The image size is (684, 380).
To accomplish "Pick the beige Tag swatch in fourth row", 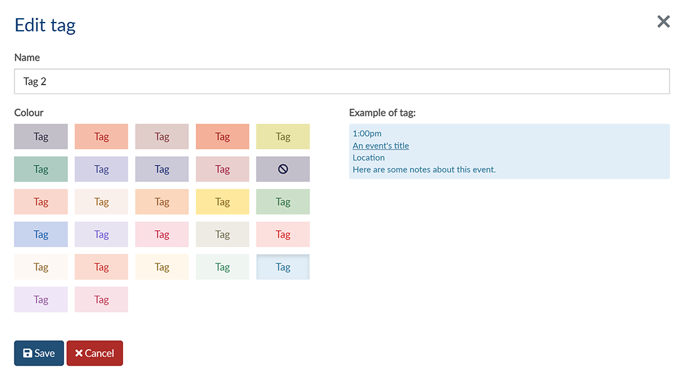I will pos(223,235).
